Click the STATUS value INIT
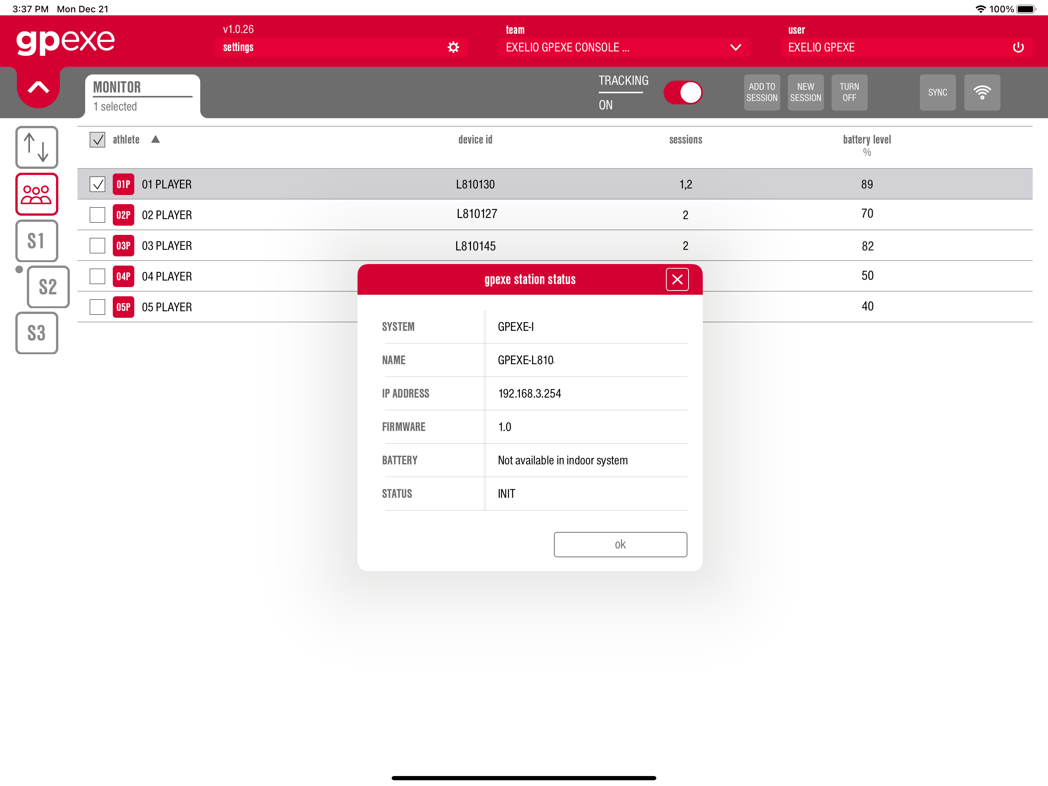This screenshot has width=1048, height=786. pyautogui.click(x=506, y=494)
